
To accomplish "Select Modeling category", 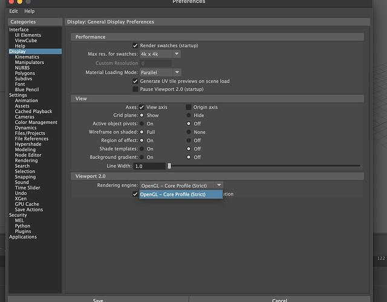I will coord(25,149).
